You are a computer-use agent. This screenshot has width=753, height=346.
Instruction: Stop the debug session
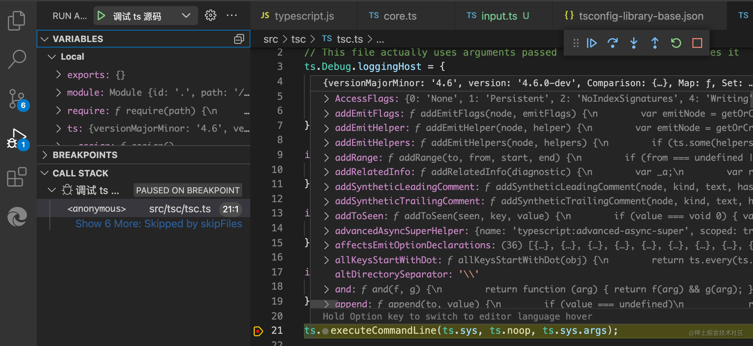697,43
